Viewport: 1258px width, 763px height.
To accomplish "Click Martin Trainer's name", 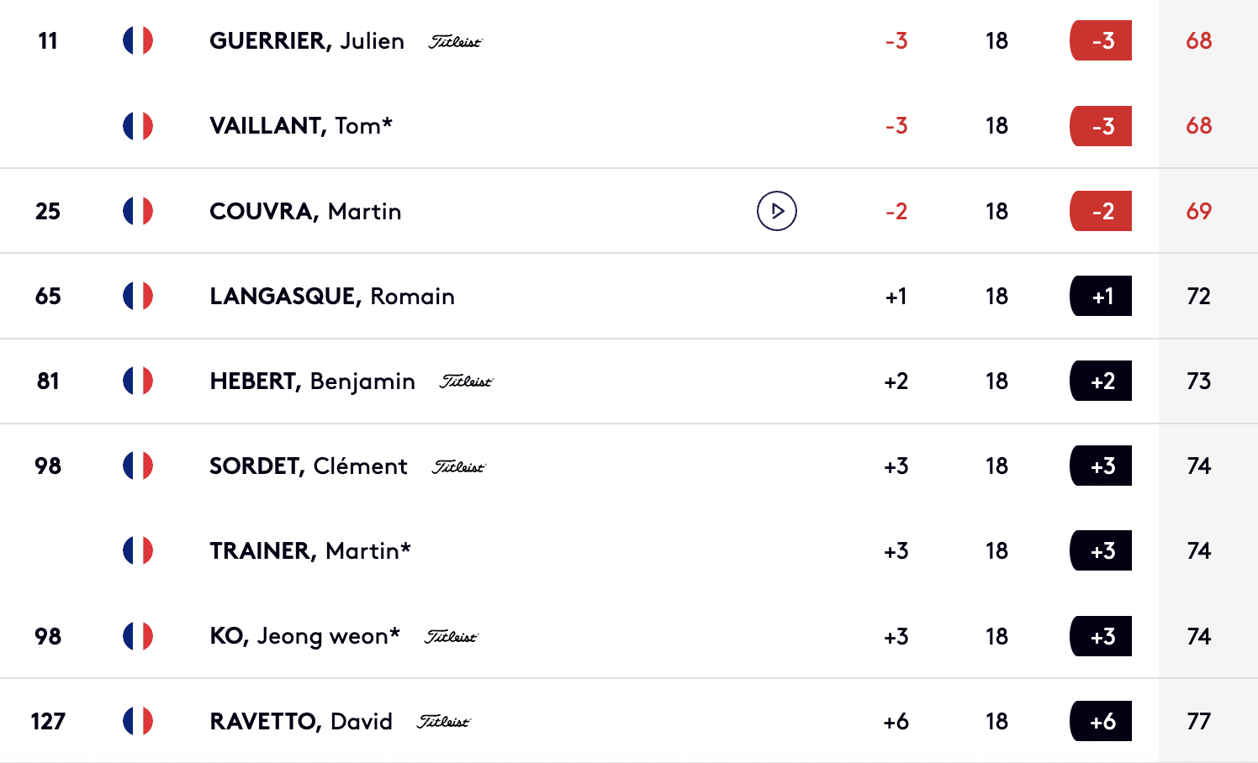I will pyautogui.click(x=309, y=551).
